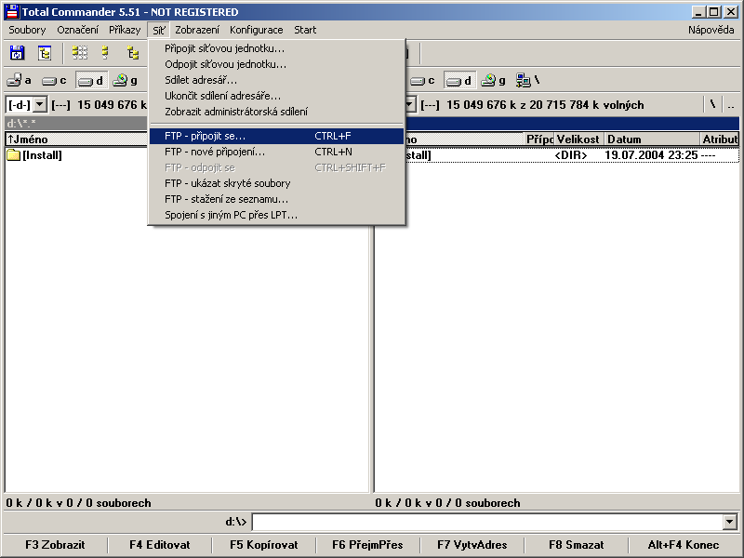Screen dimensions: 744x558
Task: Click the F7 VytvAdres button
Action: click(x=472, y=545)
